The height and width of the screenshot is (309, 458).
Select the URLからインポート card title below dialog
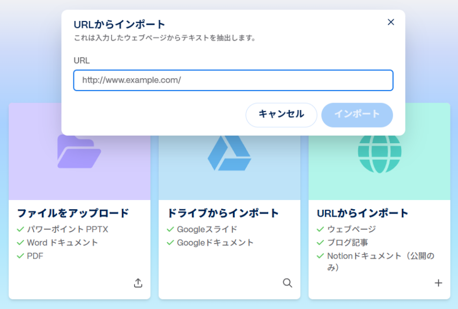[x=363, y=213]
